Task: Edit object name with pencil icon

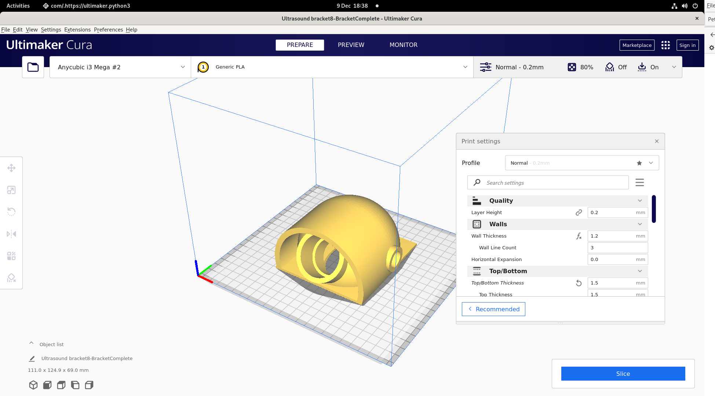Action: pyautogui.click(x=32, y=359)
